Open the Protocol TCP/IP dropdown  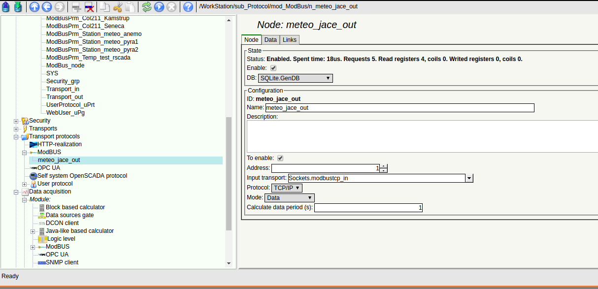(286, 188)
